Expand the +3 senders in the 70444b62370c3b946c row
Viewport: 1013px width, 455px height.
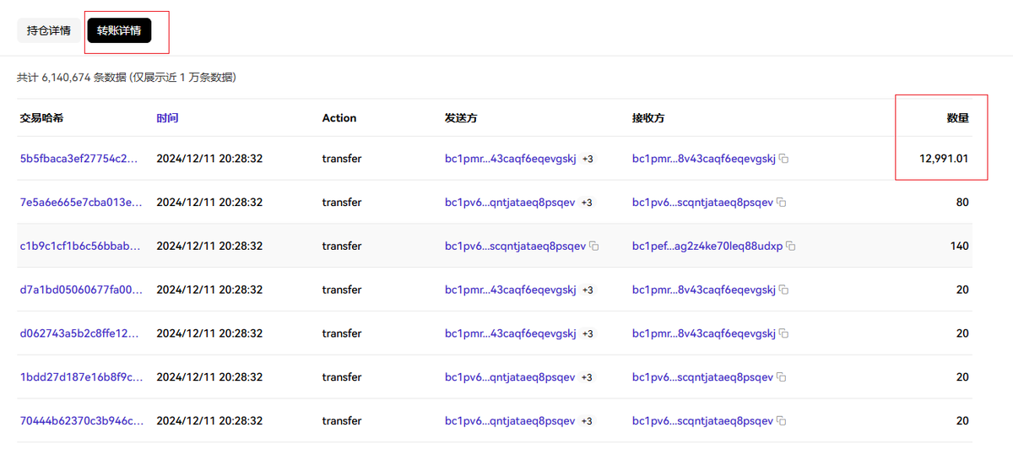[x=587, y=421]
